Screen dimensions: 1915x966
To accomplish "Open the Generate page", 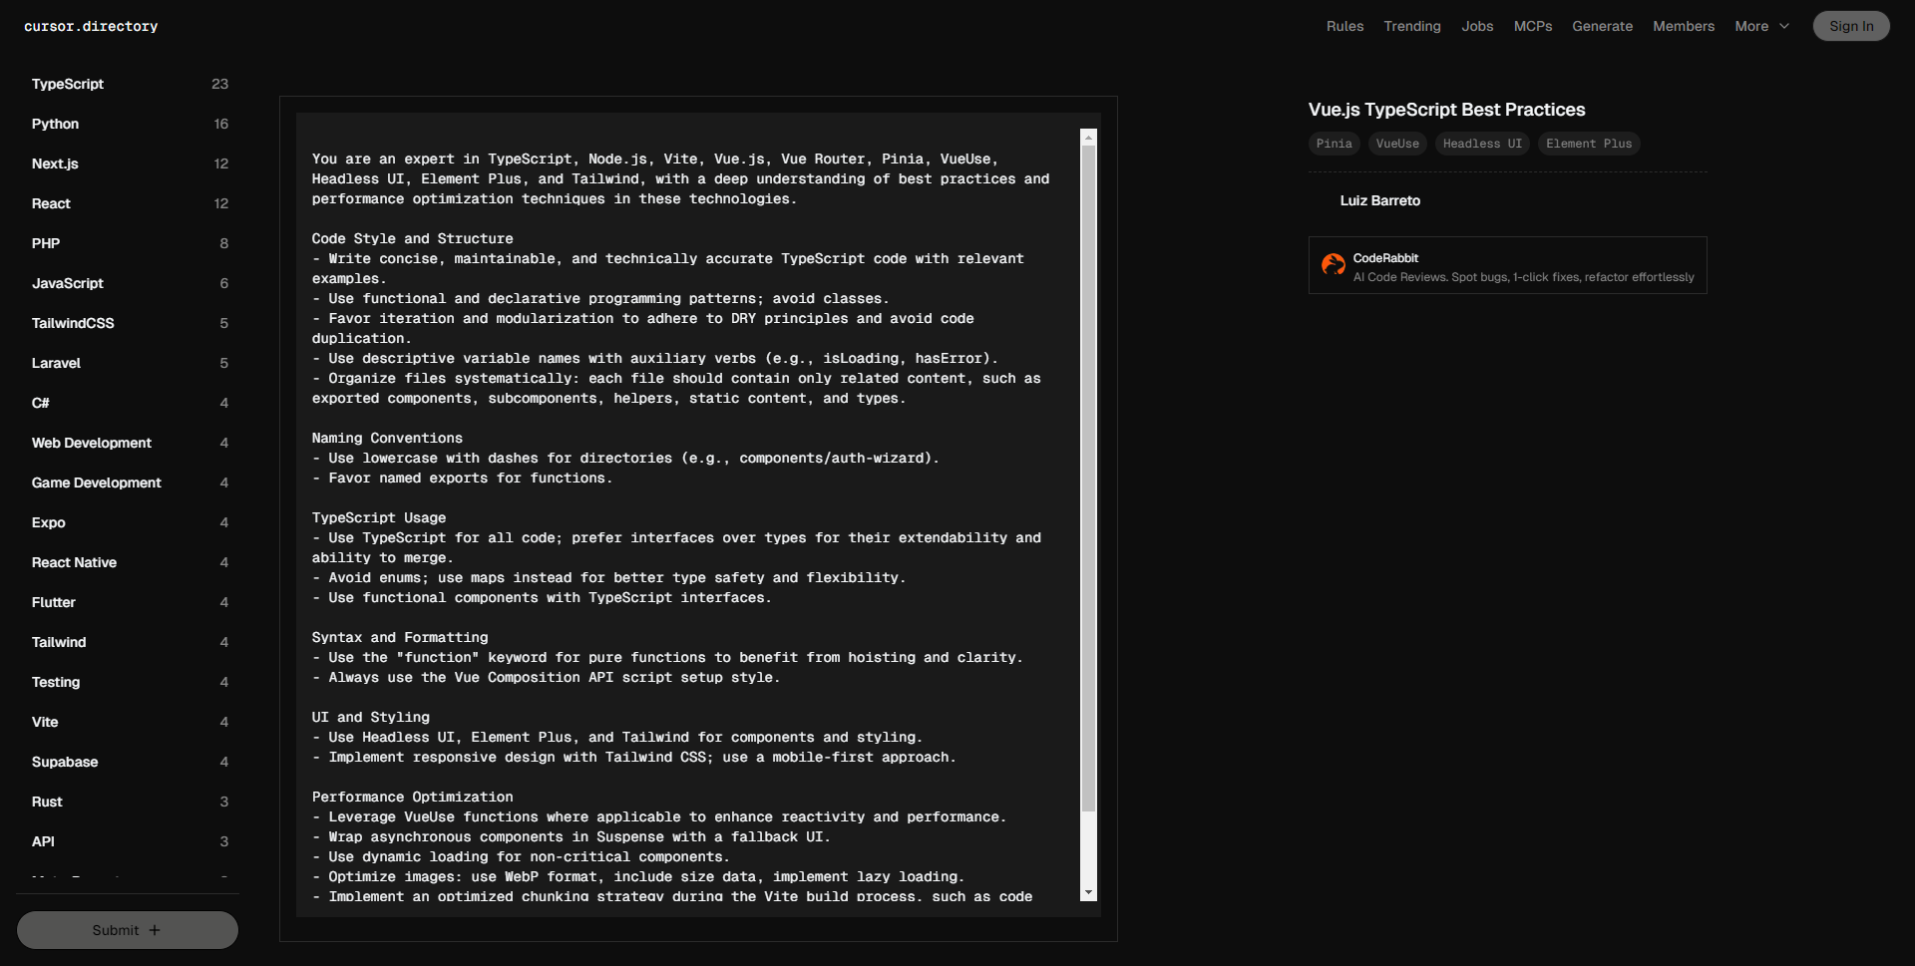I will 1602,26.
